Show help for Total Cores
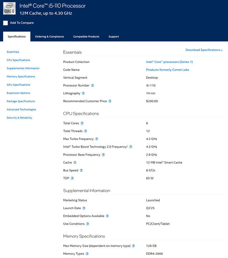This screenshot has height=258, width=228. [x=82, y=123]
